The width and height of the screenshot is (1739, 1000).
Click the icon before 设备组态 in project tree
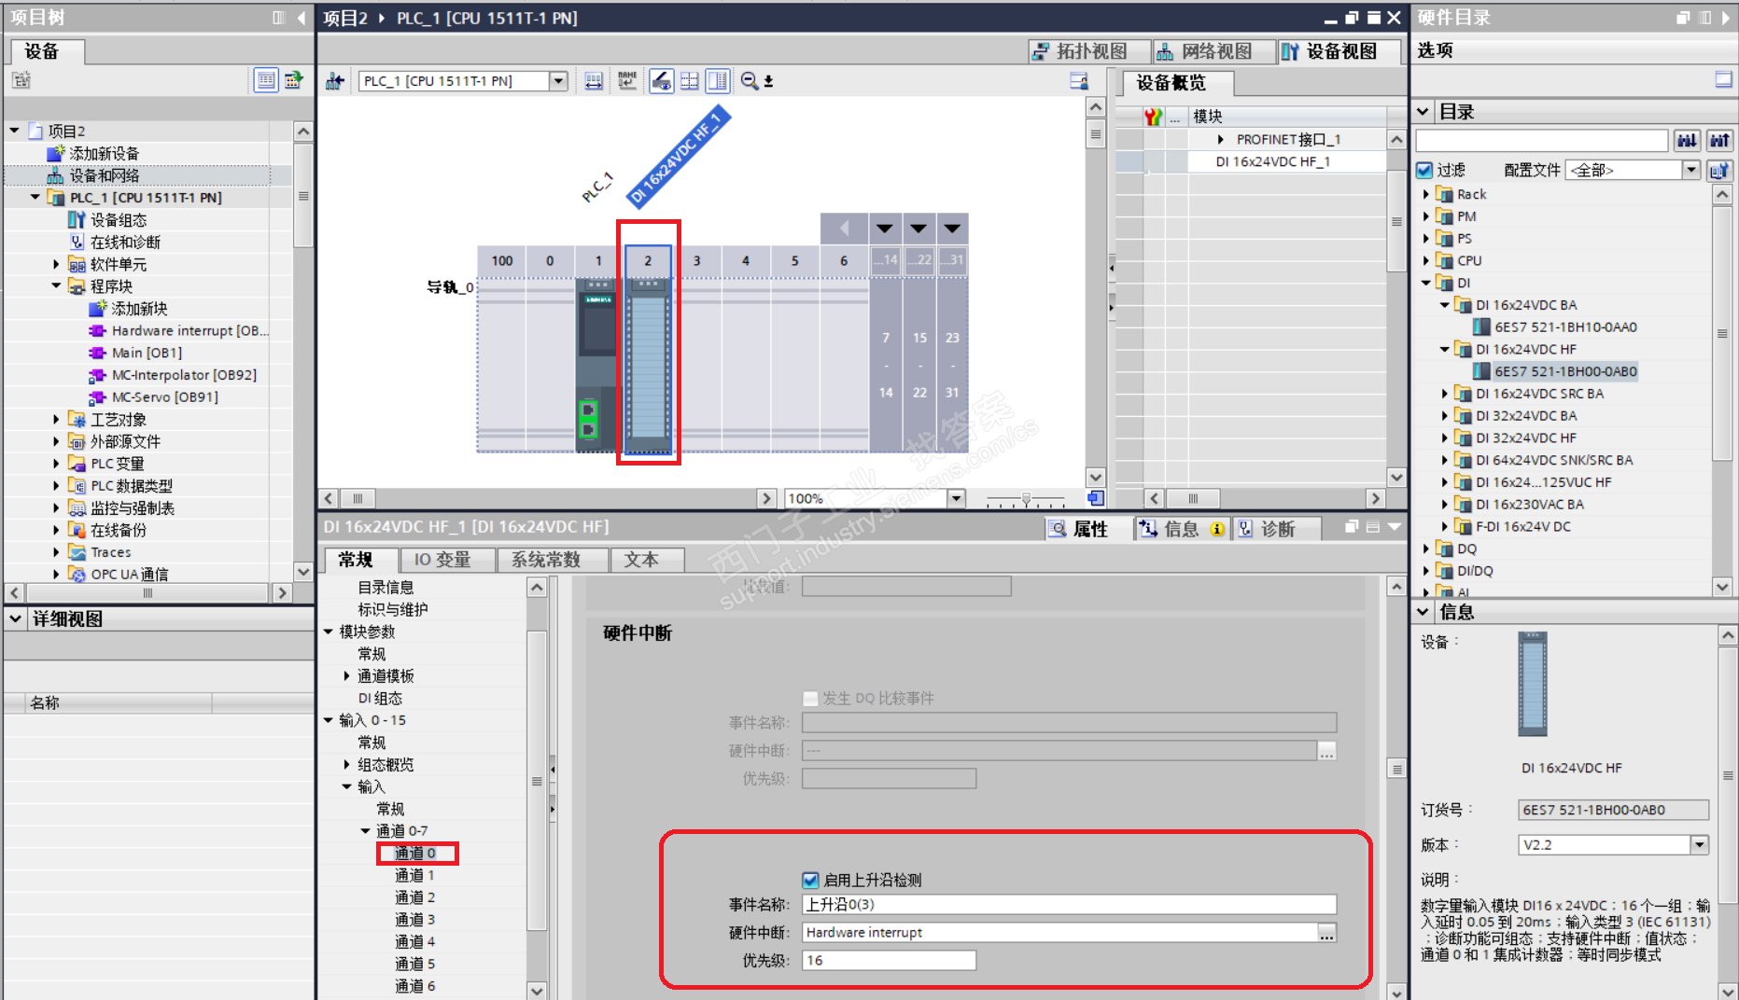click(x=77, y=220)
